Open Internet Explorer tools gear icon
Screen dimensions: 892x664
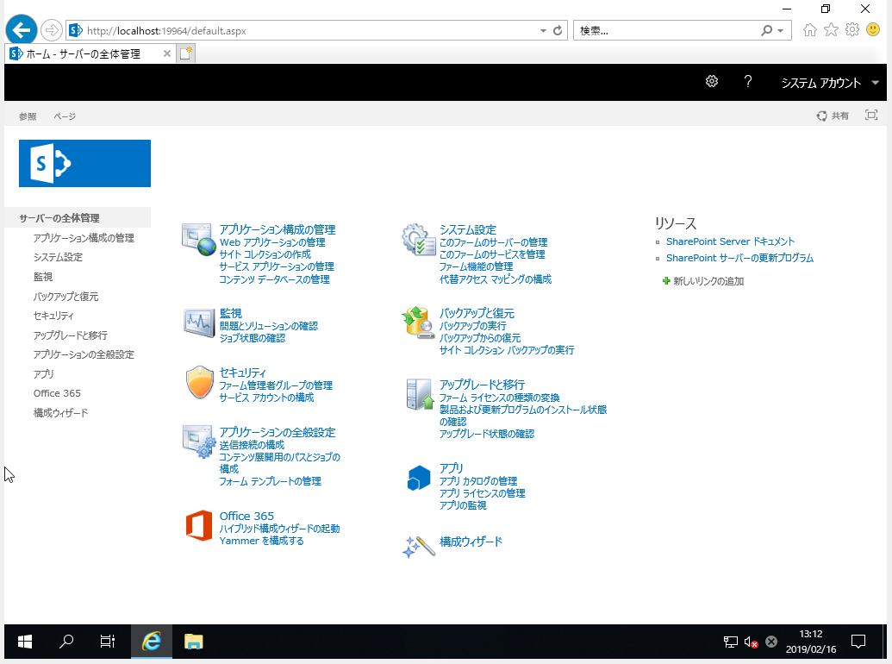click(852, 29)
